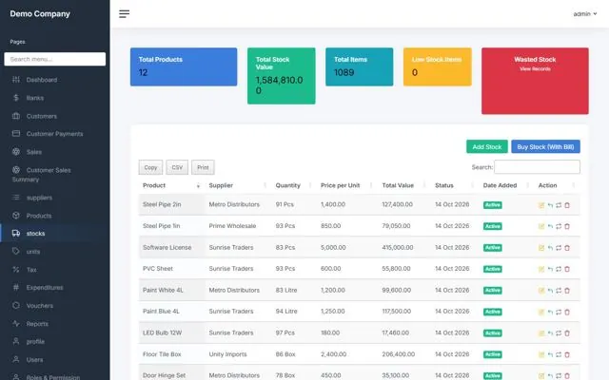Sort table by Supplier column
Image resolution: width=609 pixels, height=380 pixels.
click(x=237, y=185)
